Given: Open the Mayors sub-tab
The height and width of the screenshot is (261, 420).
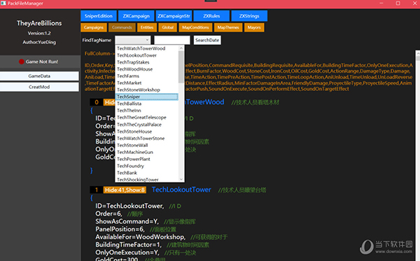Looking at the screenshot, I should pyautogui.click(x=254, y=27).
